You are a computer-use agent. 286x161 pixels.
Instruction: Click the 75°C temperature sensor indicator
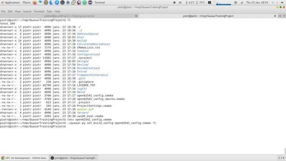[201, 3]
